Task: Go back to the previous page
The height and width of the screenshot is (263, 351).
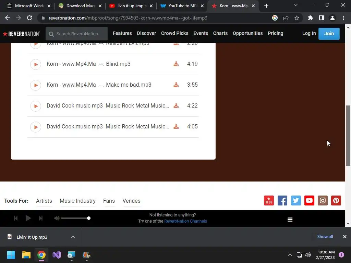Action: [x=8, y=18]
